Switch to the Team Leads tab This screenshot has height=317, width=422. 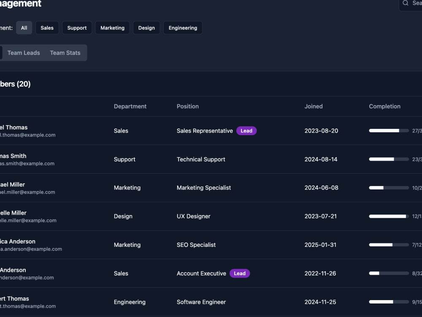24,53
